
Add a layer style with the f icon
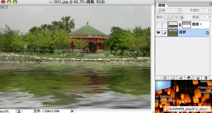click(x=165, y=78)
